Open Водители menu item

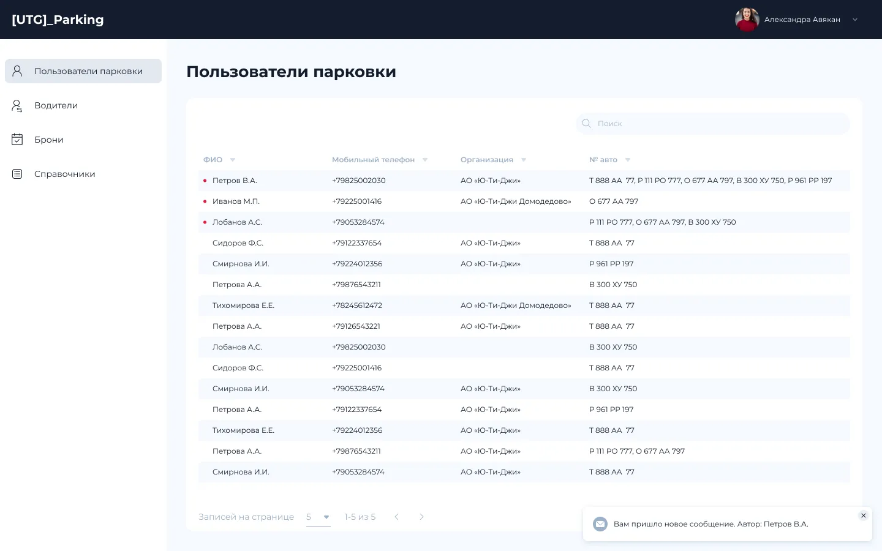point(83,105)
